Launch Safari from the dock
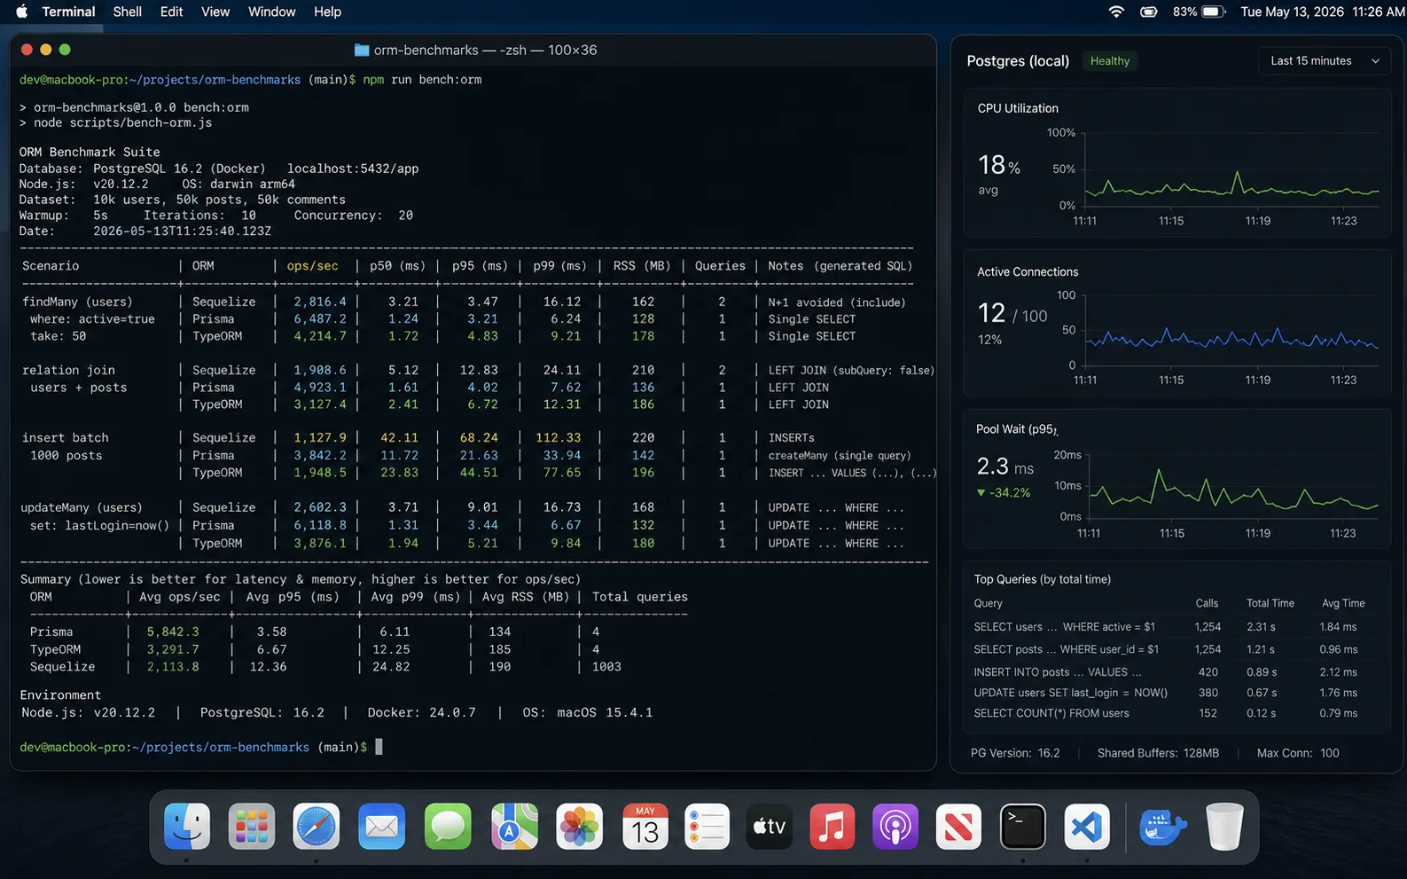 pyautogui.click(x=317, y=827)
